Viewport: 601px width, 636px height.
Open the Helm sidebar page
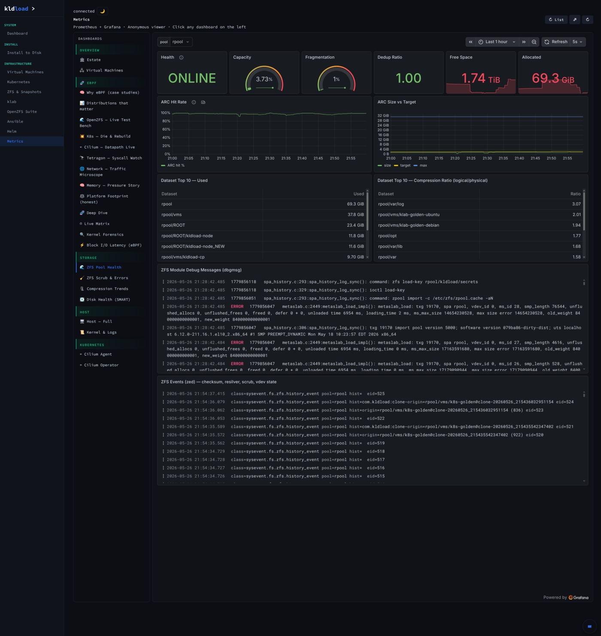(x=32, y=131)
